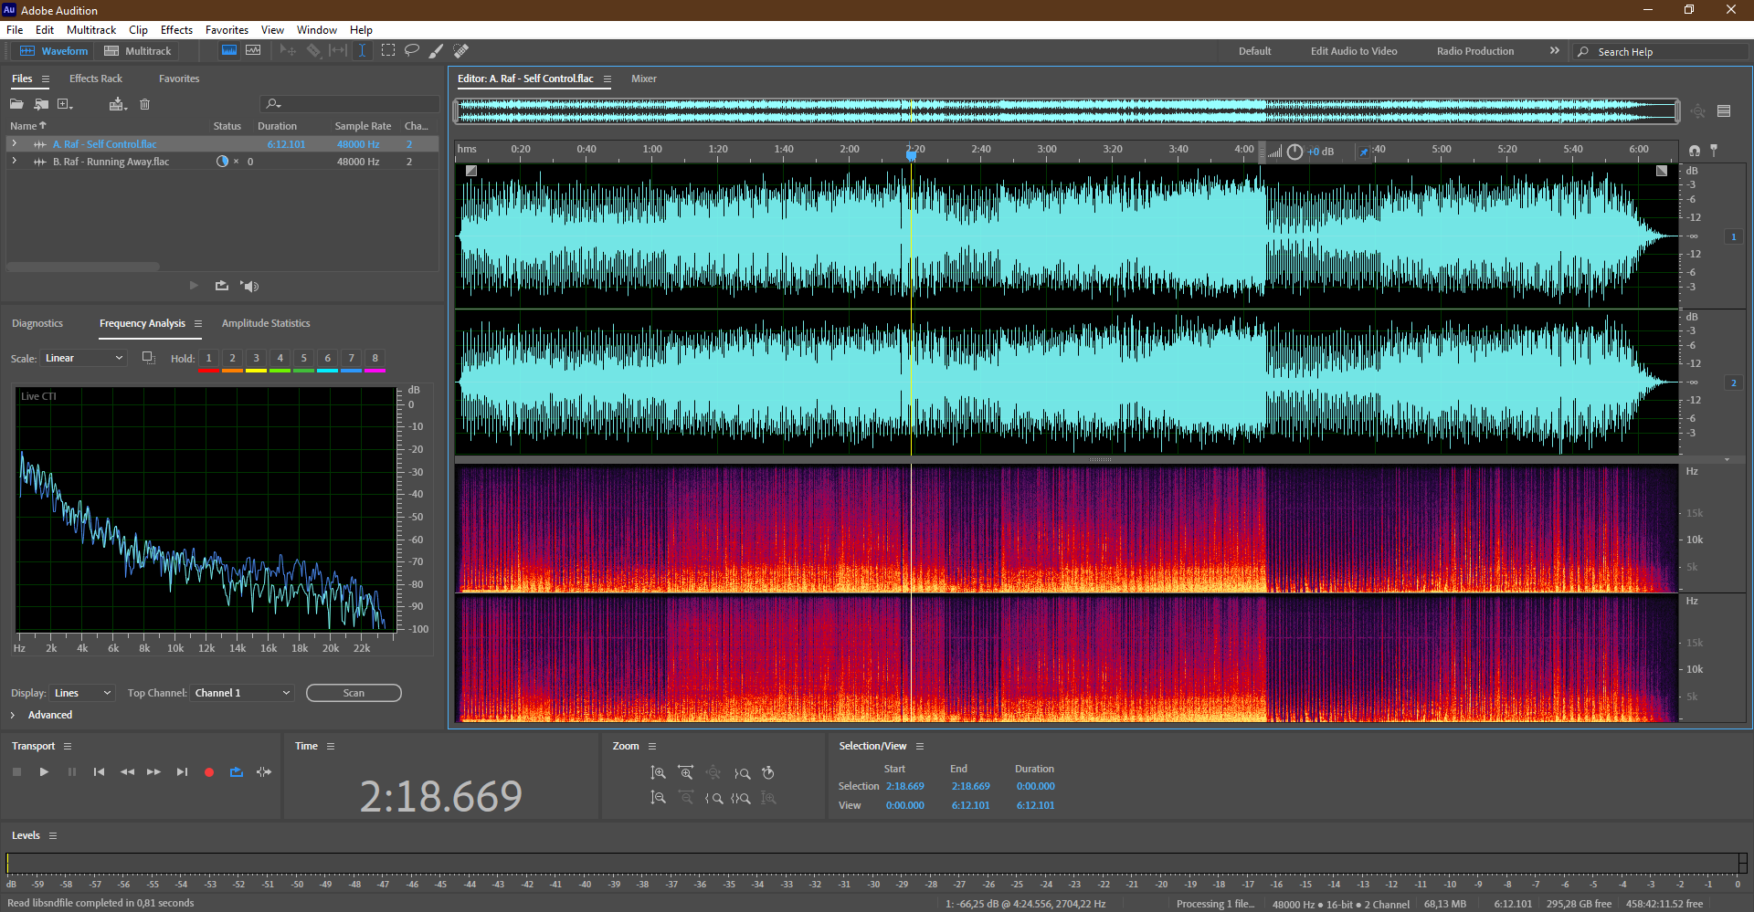Click the HUD pin icon
Viewport: 1754px width, 912px height.
coord(1364,152)
